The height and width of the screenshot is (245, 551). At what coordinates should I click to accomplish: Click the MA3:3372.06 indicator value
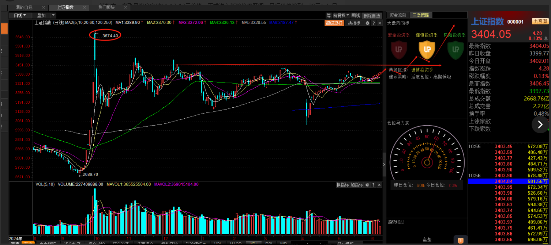click(x=191, y=23)
